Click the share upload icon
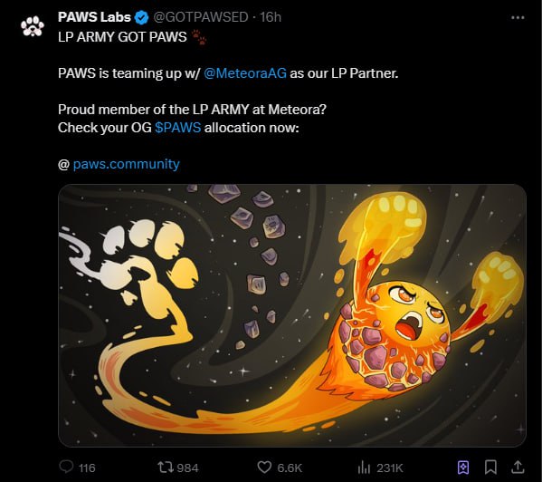Screen dimensions: 542x482 518,467
